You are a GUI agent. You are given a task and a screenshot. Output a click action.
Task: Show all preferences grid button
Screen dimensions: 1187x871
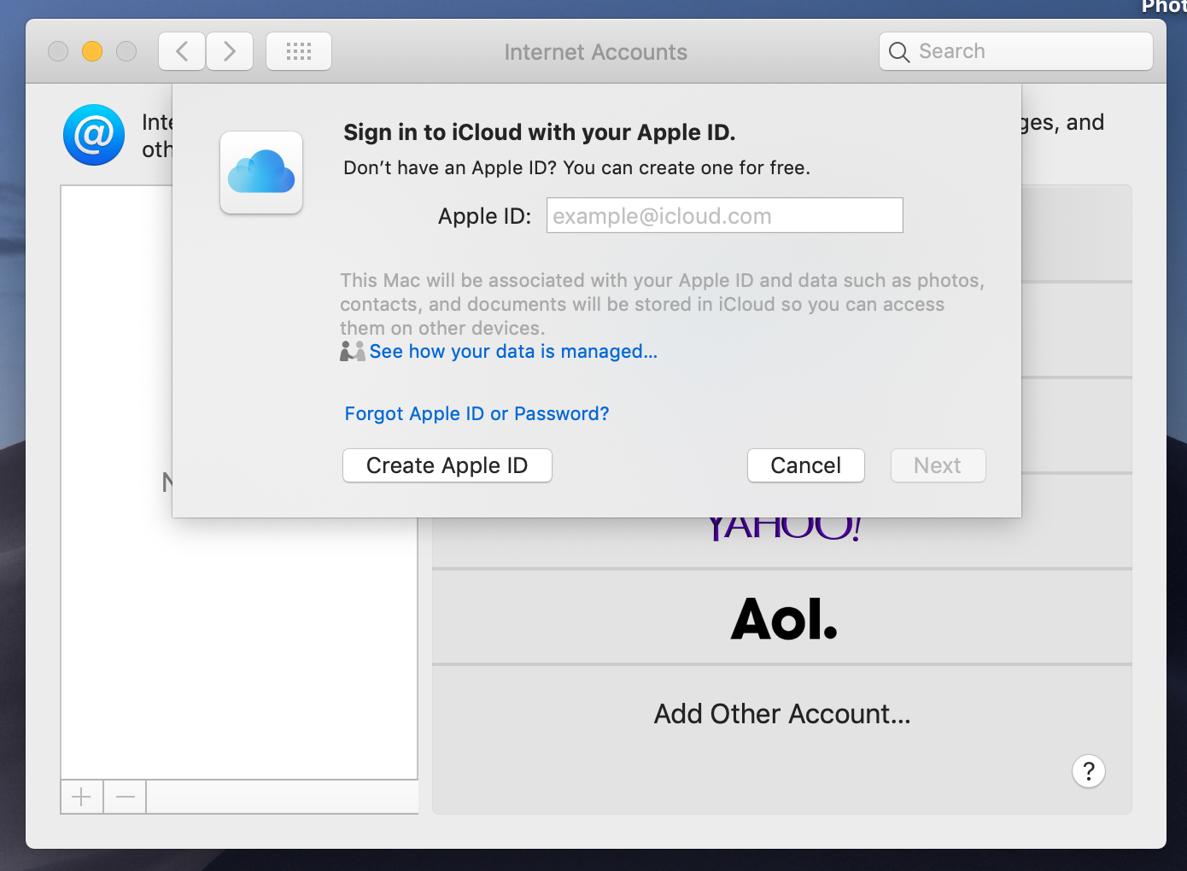299,51
